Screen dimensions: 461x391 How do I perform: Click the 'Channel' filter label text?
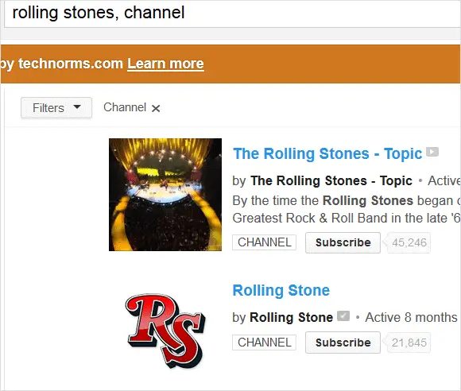tap(125, 107)
